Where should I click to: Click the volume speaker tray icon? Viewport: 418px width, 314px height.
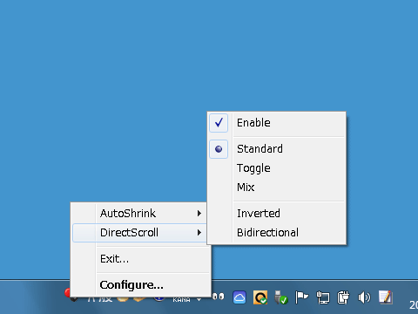tap(364, 297)
